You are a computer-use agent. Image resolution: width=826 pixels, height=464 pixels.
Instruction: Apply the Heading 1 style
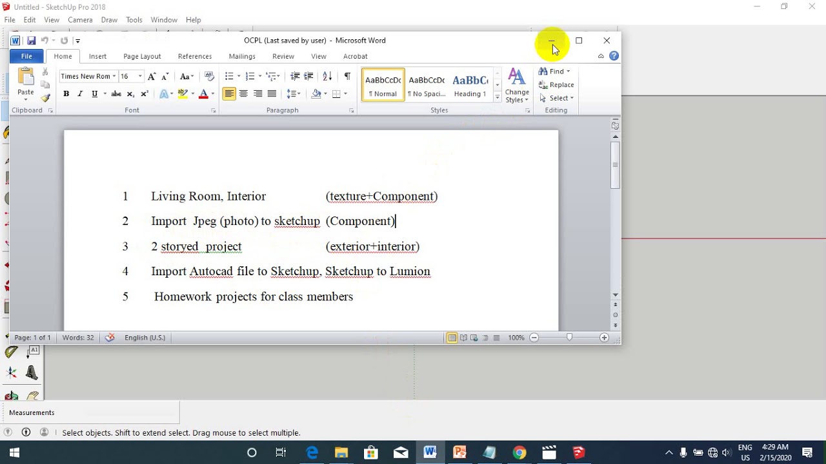470,85
